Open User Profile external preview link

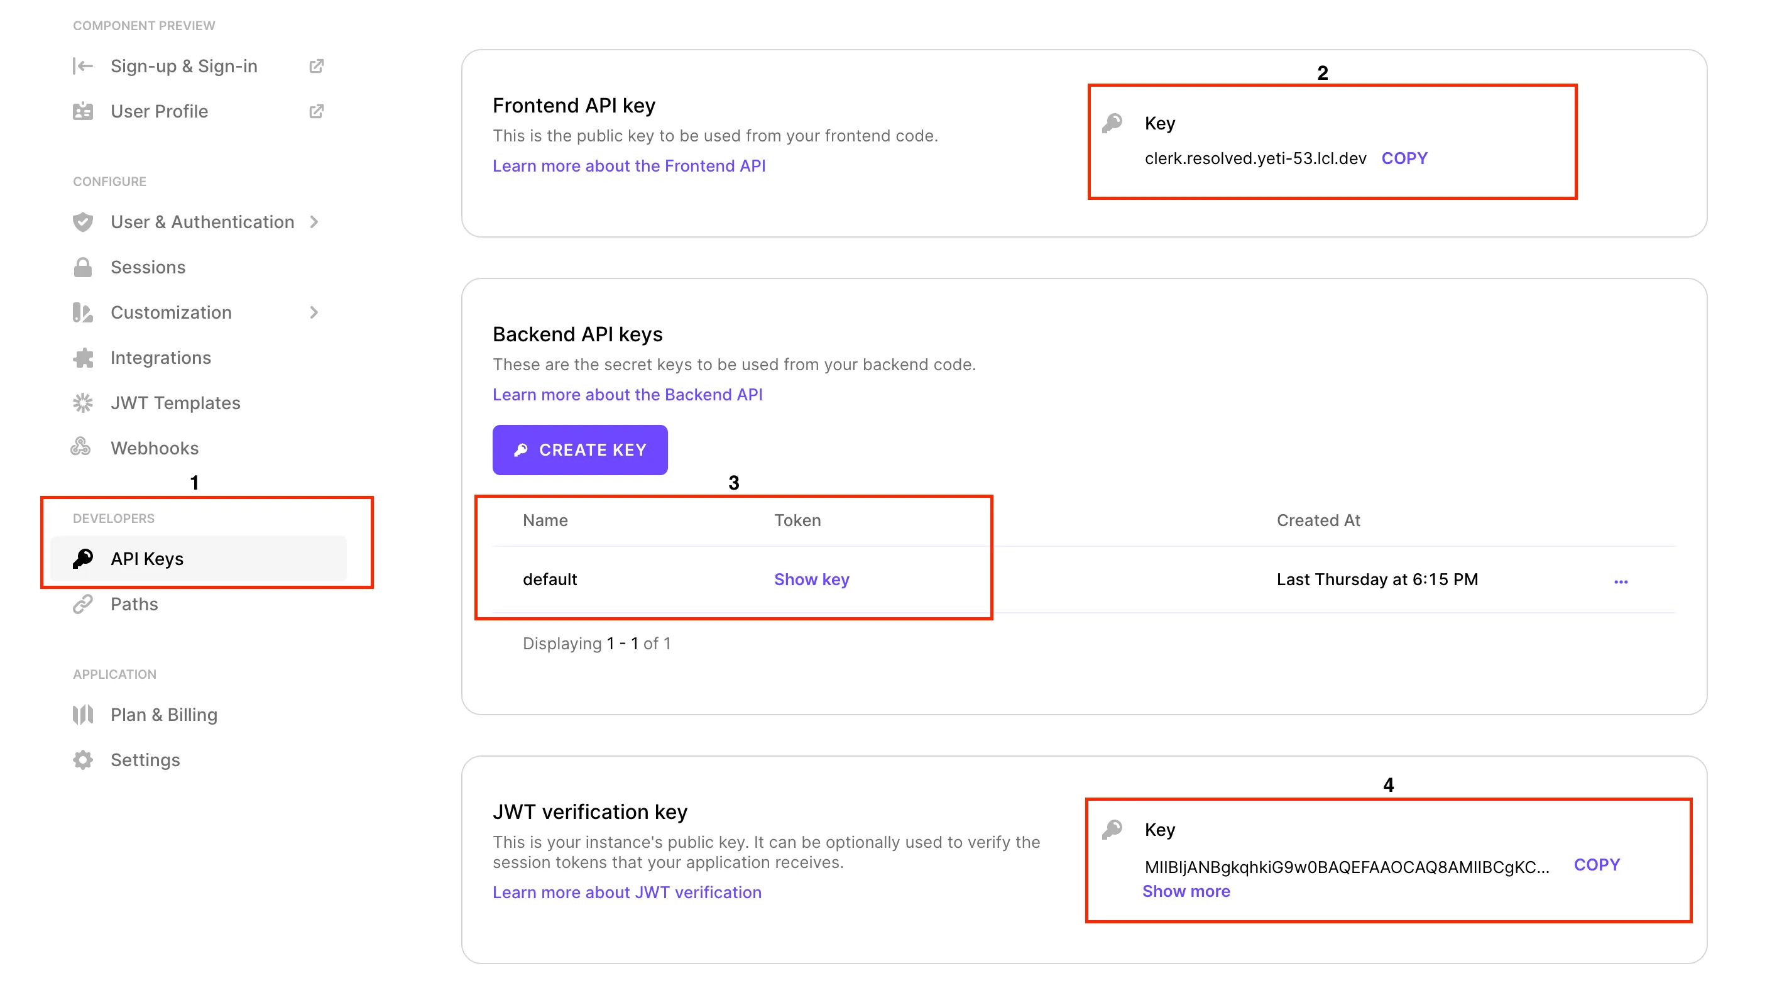tap(317, 111)
